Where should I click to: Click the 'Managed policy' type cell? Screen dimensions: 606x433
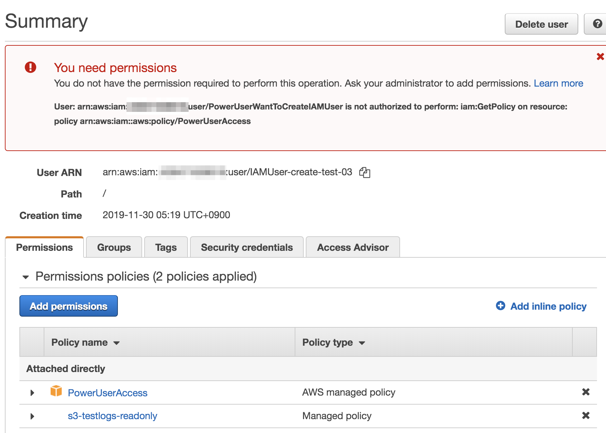pos(337,416)
